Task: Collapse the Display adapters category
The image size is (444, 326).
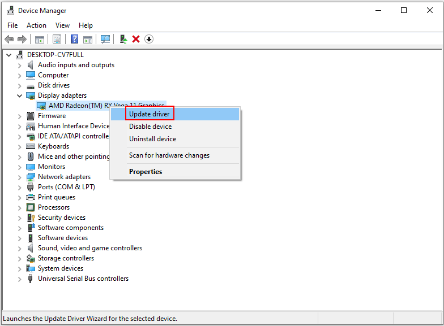Action: (19, 96)
